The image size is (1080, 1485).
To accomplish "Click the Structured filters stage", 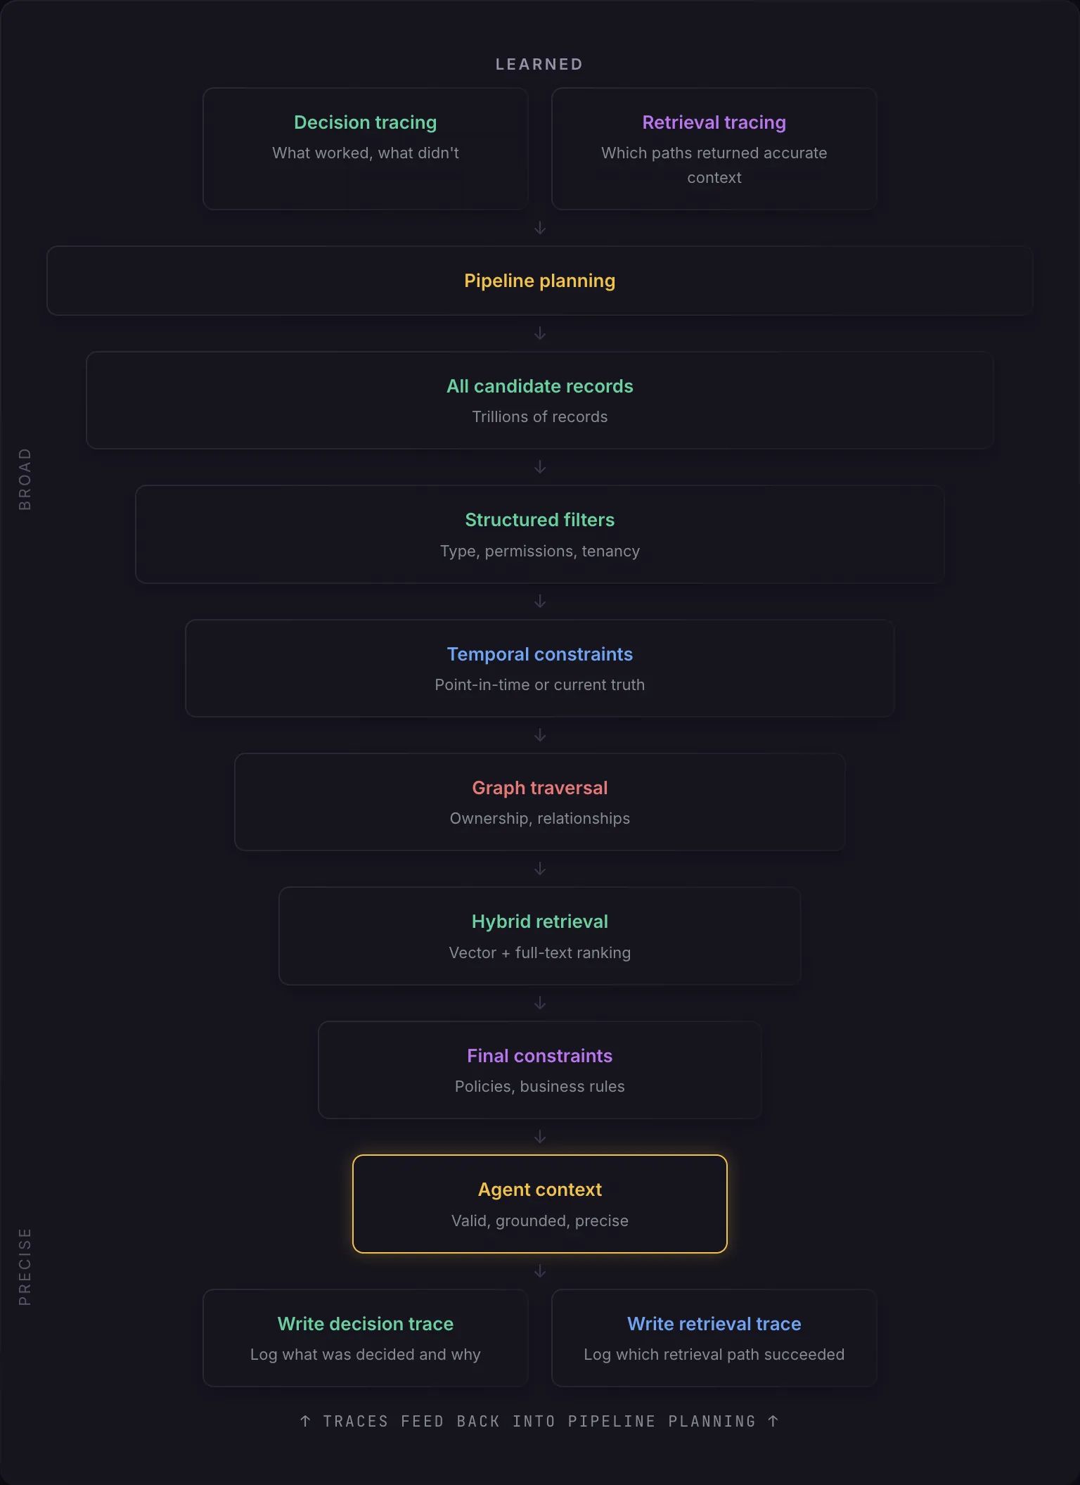I will 539,534.
